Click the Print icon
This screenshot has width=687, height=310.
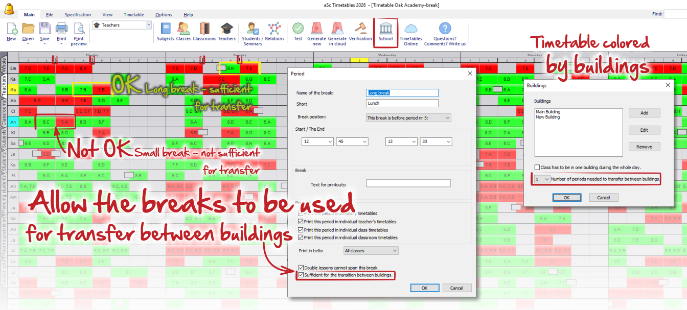[61, 29]
